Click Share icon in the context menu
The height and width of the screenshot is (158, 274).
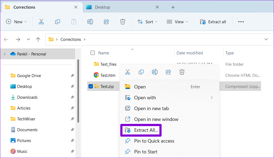[x=168, y=72]
